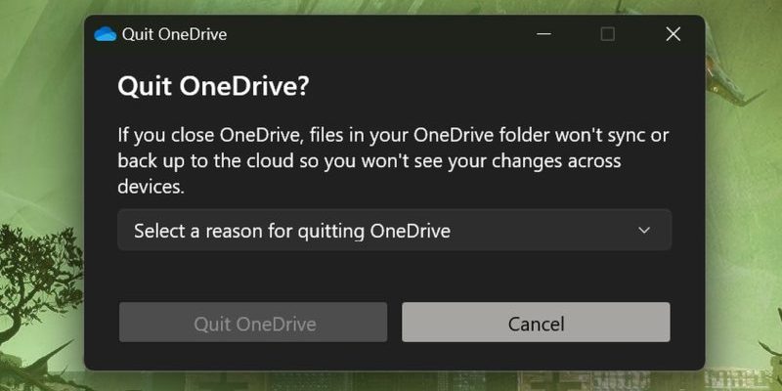The width and height of the screenshot is (782, 391).
Task: Click the warning paragraph about syncing files
Action: 393,161
